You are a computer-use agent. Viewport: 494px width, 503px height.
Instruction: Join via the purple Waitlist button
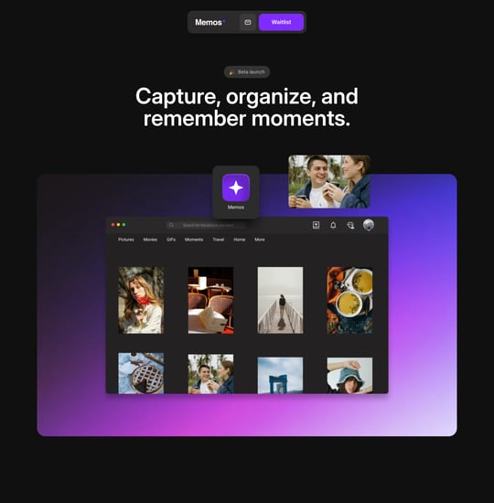pos(281,22)
